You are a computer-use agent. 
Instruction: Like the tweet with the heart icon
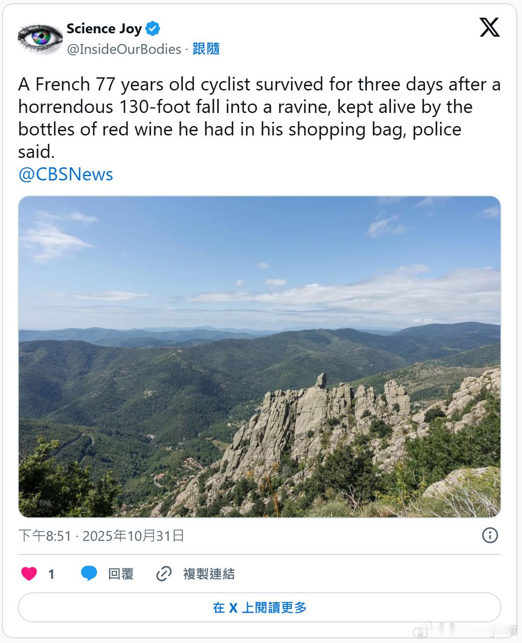click(x=29, y=574)
